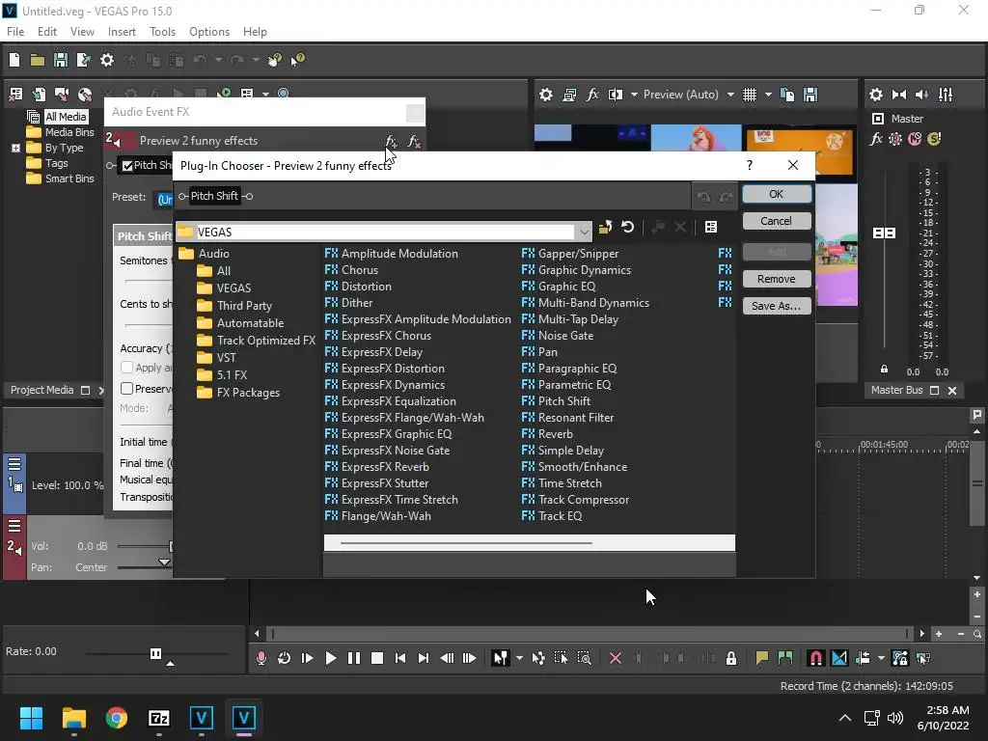The image size is (988, 741).
Task: Play from the transport bar
Action: (x=330, y=658)
